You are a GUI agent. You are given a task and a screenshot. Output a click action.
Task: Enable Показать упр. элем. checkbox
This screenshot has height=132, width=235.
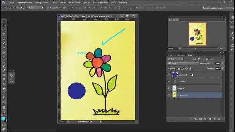48,8
